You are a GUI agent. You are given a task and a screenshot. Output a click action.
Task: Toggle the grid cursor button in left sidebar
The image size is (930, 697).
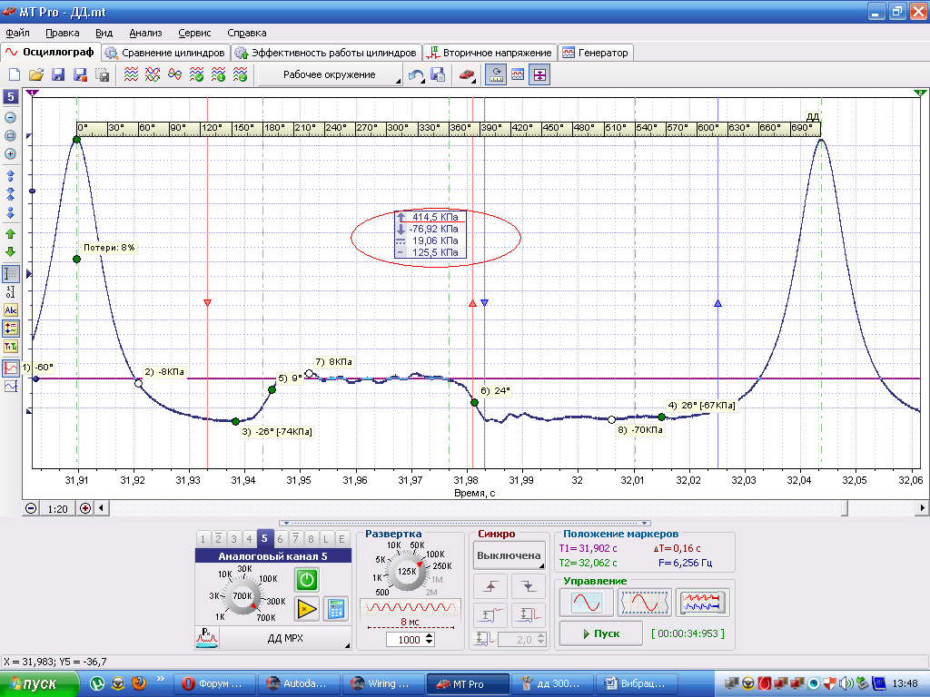(x=11, y=274)
